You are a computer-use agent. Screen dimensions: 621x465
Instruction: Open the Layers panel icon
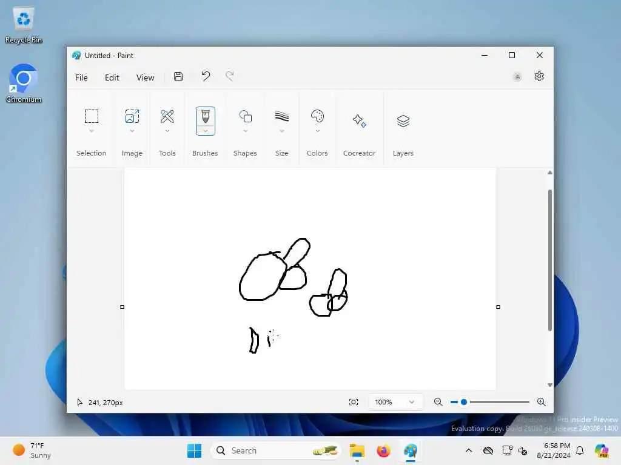point(403,120)
